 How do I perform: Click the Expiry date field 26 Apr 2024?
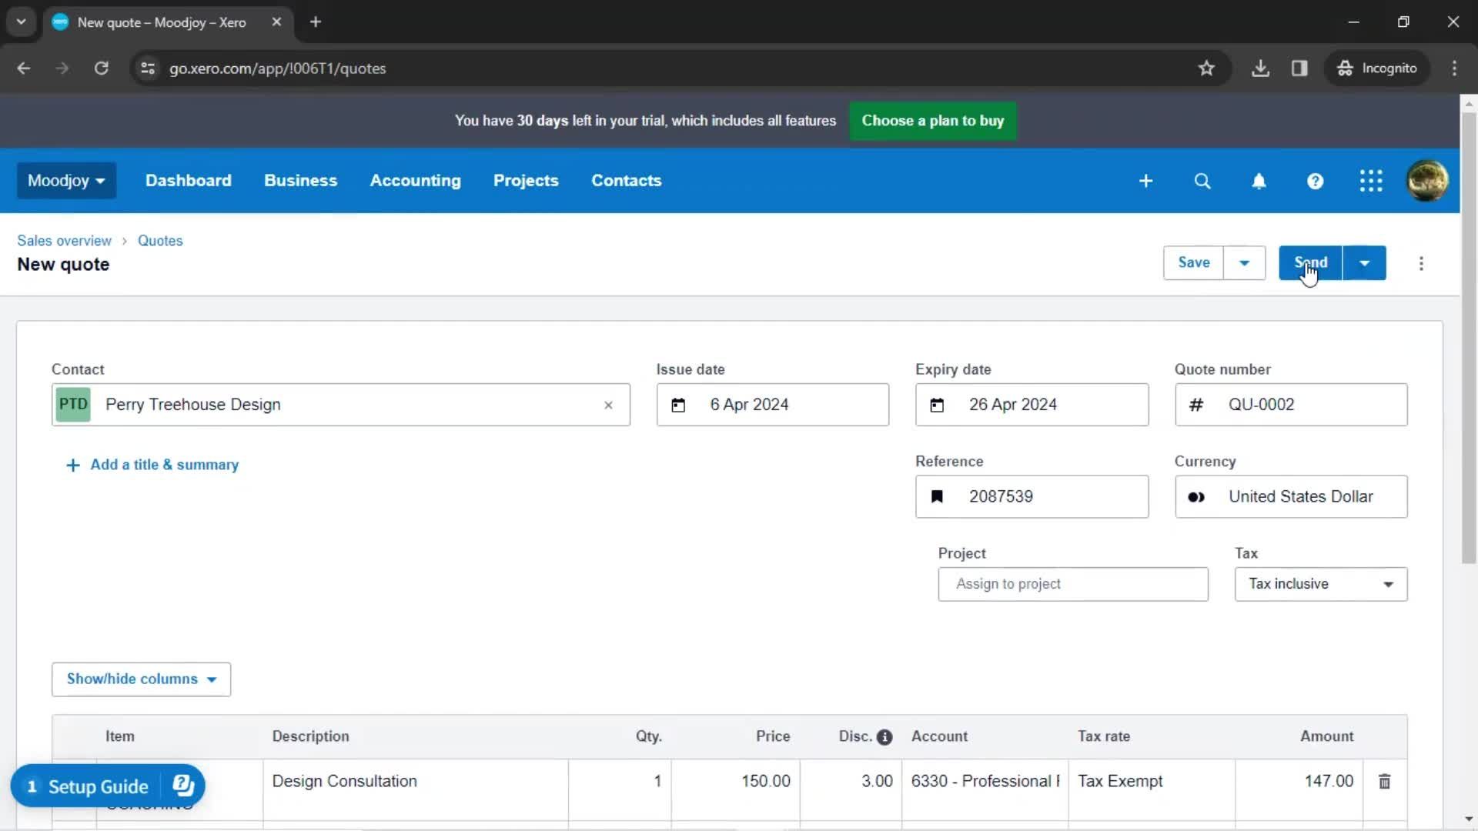click(1032, 405)
